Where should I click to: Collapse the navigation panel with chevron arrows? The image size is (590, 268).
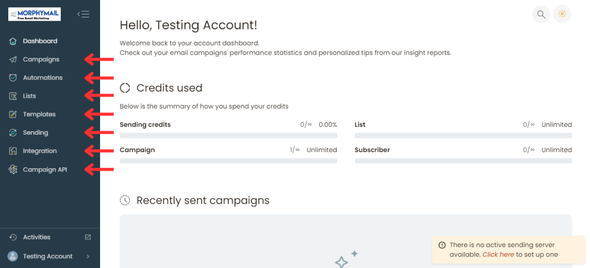click(83, 14)
